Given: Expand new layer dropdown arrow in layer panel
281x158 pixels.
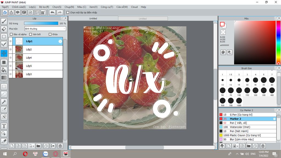Looking at the screenshot, I should [33, 146].
